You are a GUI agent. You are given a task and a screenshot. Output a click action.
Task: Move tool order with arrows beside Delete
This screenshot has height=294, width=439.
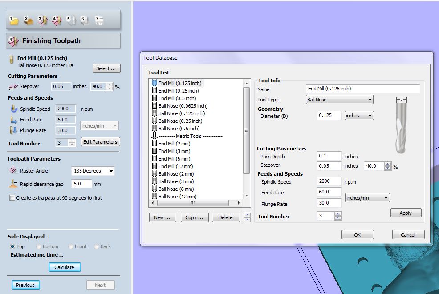(x=247, y=217)
